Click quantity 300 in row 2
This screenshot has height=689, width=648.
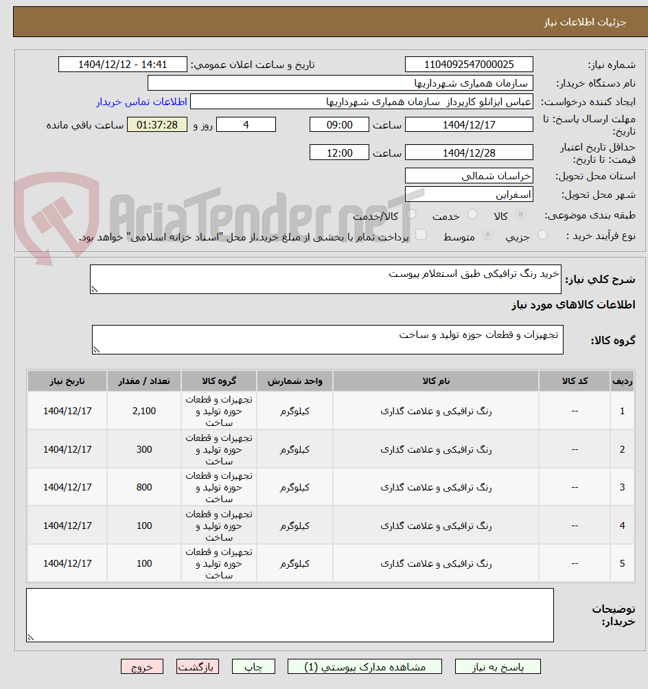tap(144, 449)
